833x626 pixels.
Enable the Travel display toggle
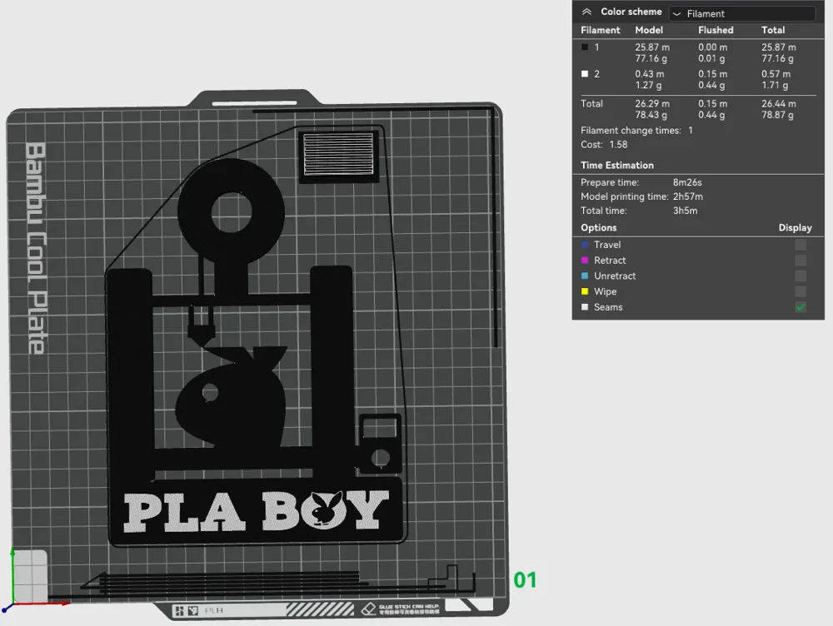pyautogui.click(x=801, y=244)
